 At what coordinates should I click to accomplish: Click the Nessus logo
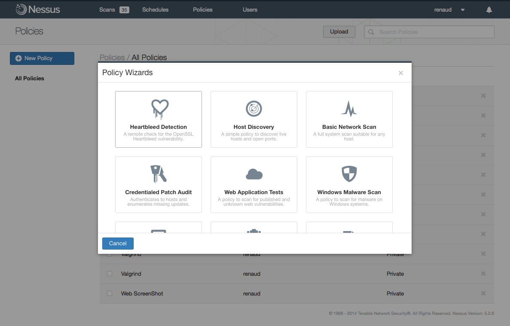pos(38,9)
